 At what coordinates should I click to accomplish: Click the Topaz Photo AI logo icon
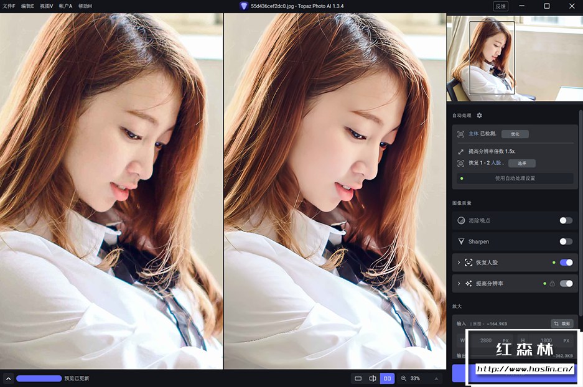click(x=243, y=6)
